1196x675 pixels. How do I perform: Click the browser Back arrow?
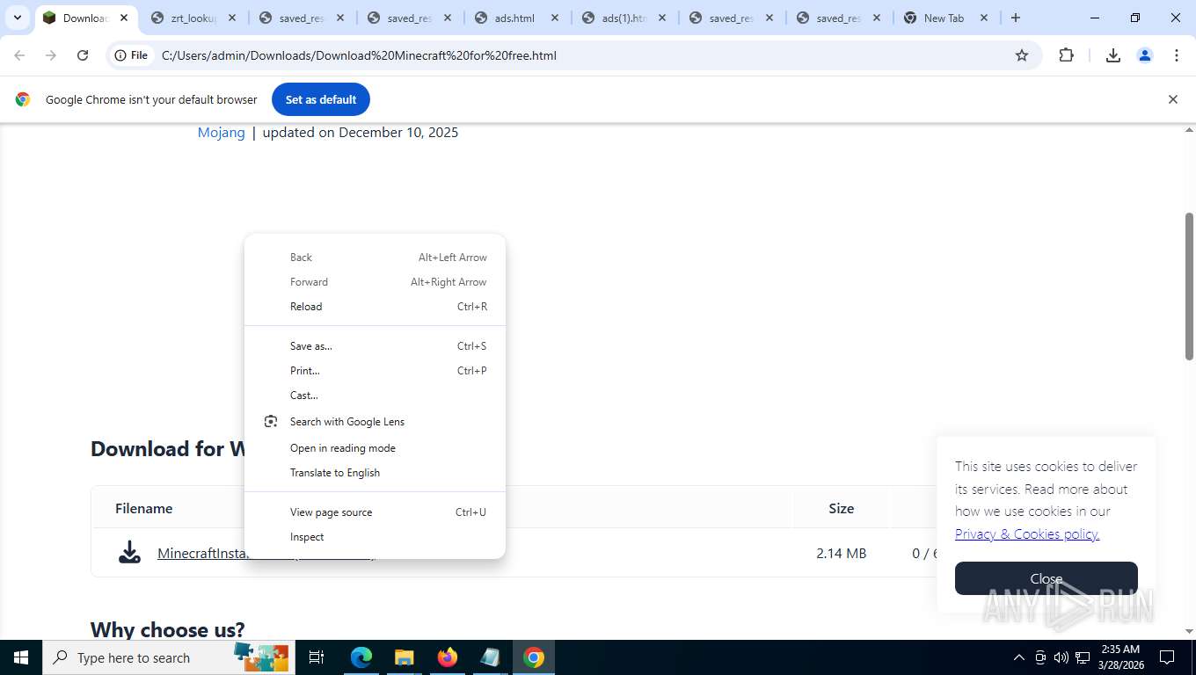click(x=19, y=55)
